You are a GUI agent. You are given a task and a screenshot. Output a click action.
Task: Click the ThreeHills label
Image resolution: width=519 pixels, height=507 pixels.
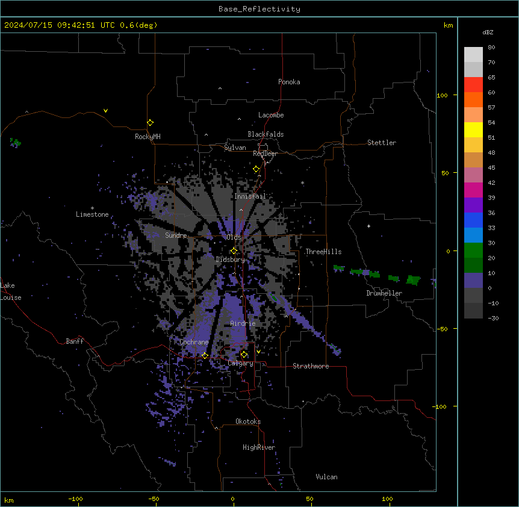323,252
